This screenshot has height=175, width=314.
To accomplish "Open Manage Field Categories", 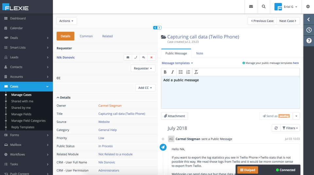I will point(28,121).
